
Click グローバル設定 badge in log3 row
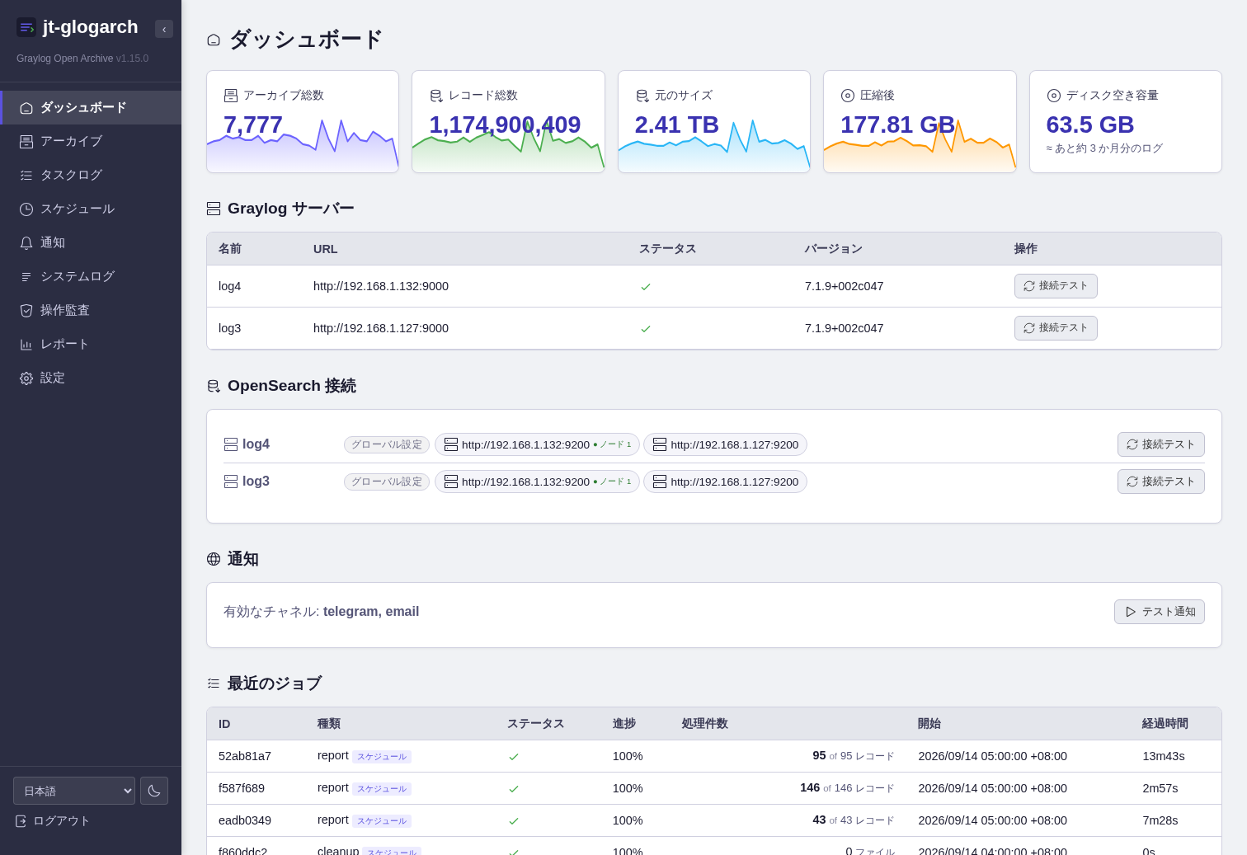click(x=387, y=482)
